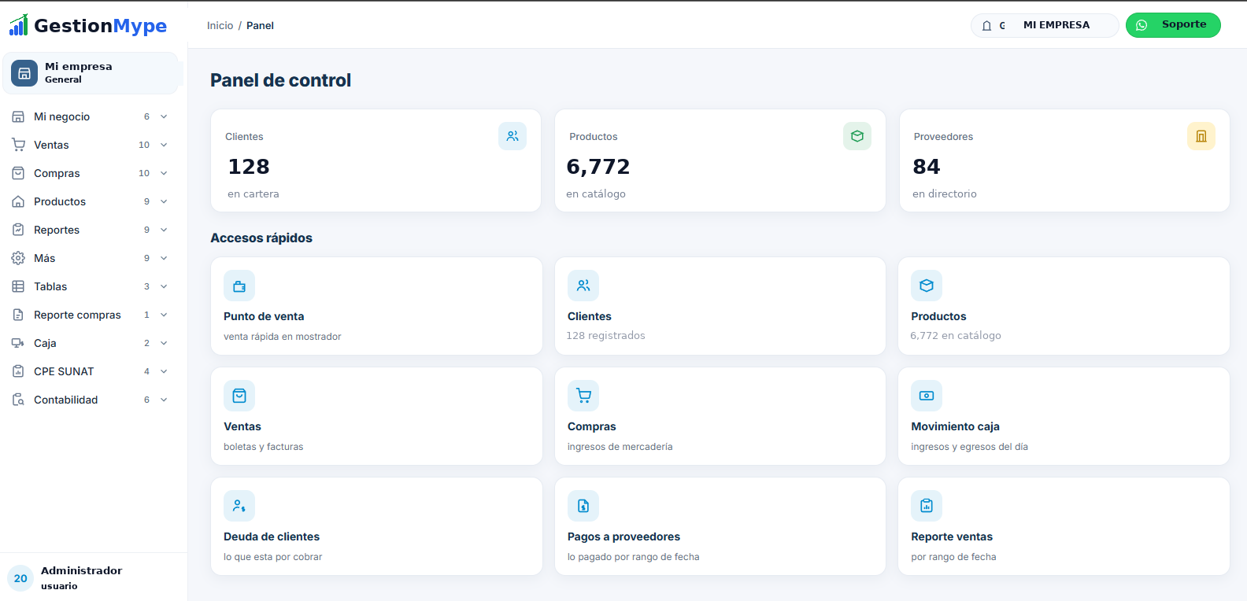Screen dimensions: 1247x601
Task: Select Caja in the sidebar
Action: (x=91, y=343)
